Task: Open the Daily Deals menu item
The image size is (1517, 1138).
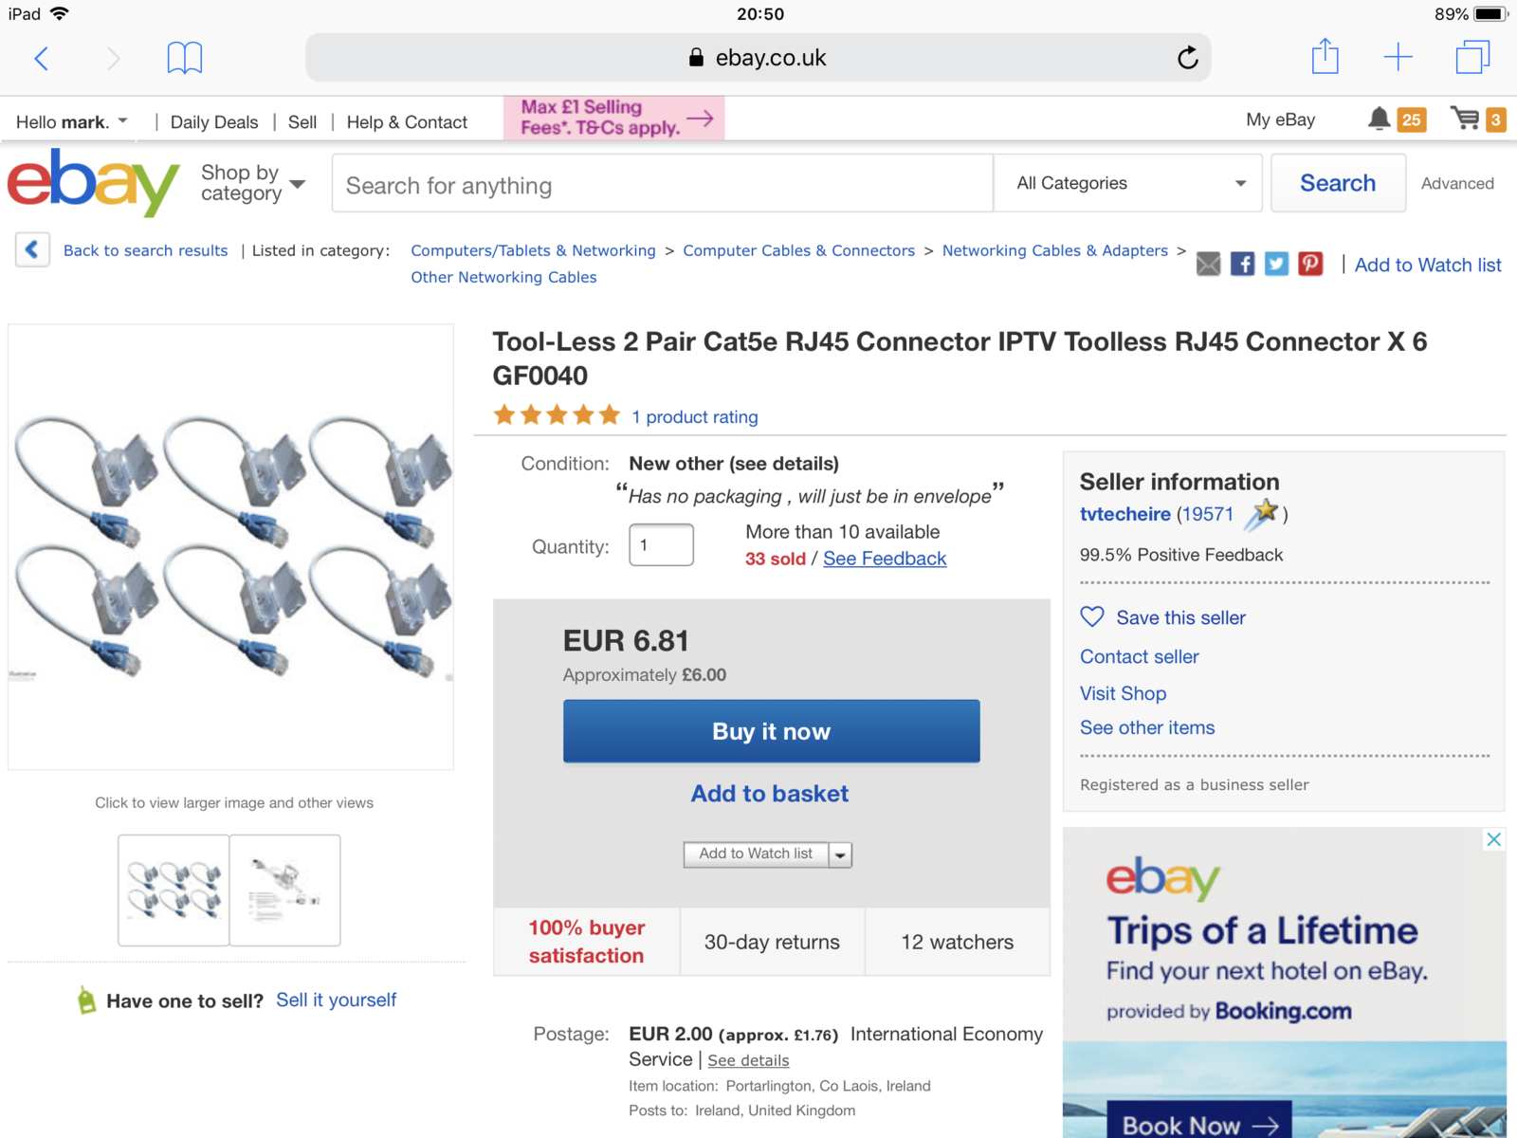Action: (214, 122)
